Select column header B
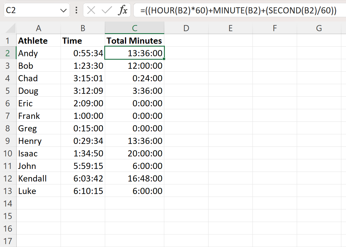This screenshot has height=247, width=346. coord(83,28)
